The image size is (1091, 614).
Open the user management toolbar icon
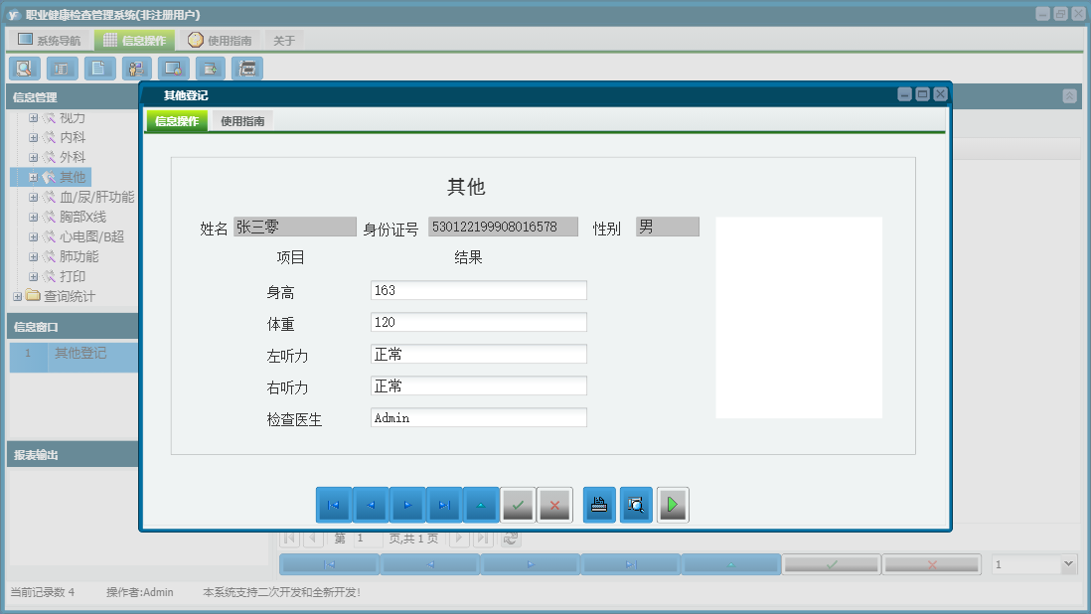click(x=136, y=68)
